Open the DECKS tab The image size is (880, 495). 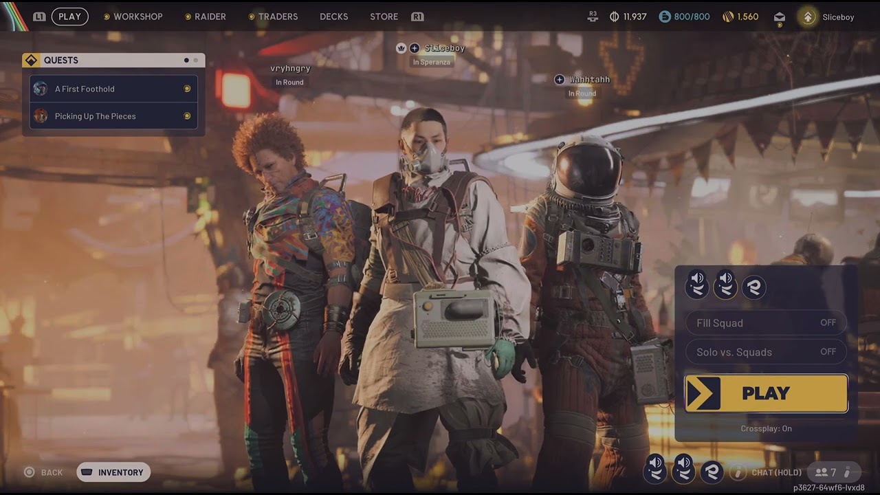[334, 16]
